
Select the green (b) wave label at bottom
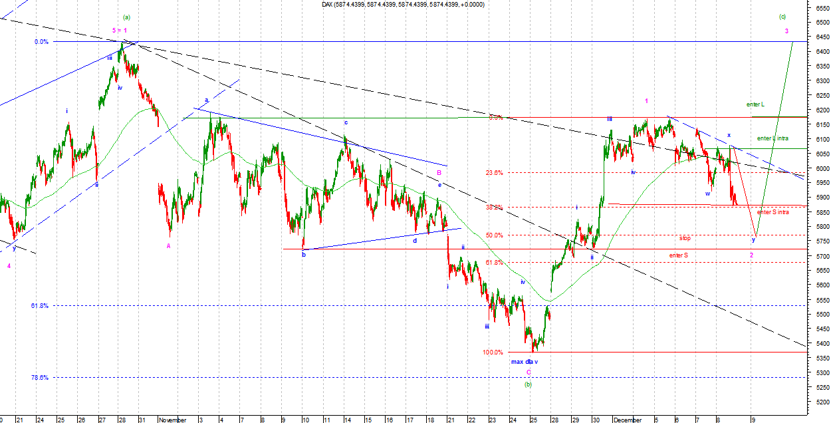pyautogui.click(x=528, y=384)
